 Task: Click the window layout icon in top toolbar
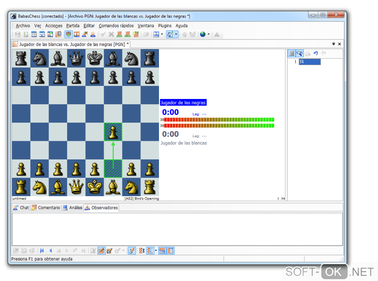[x=156, y=34]
